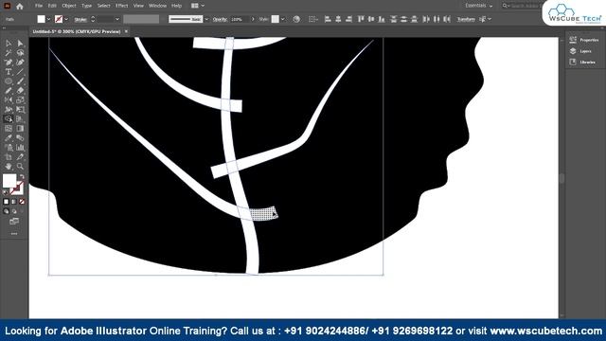Select the Zoom magnifier tool
Screen dimensions: 606x341
pyautogui.click(x=20, y=167)
